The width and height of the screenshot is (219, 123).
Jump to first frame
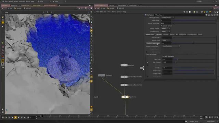3,118
